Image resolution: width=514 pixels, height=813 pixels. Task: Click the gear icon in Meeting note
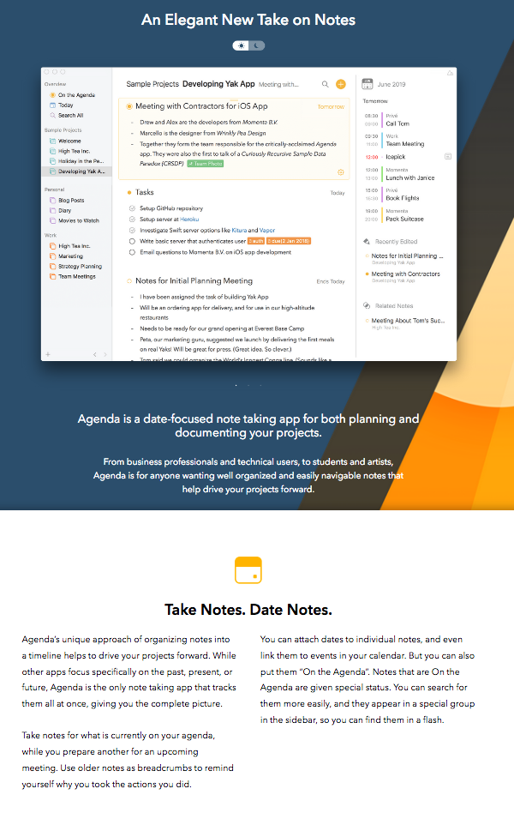pyautogui.click(x=340, y=172)
